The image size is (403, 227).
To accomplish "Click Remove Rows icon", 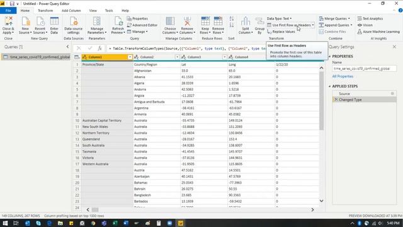I will [218, 21].
